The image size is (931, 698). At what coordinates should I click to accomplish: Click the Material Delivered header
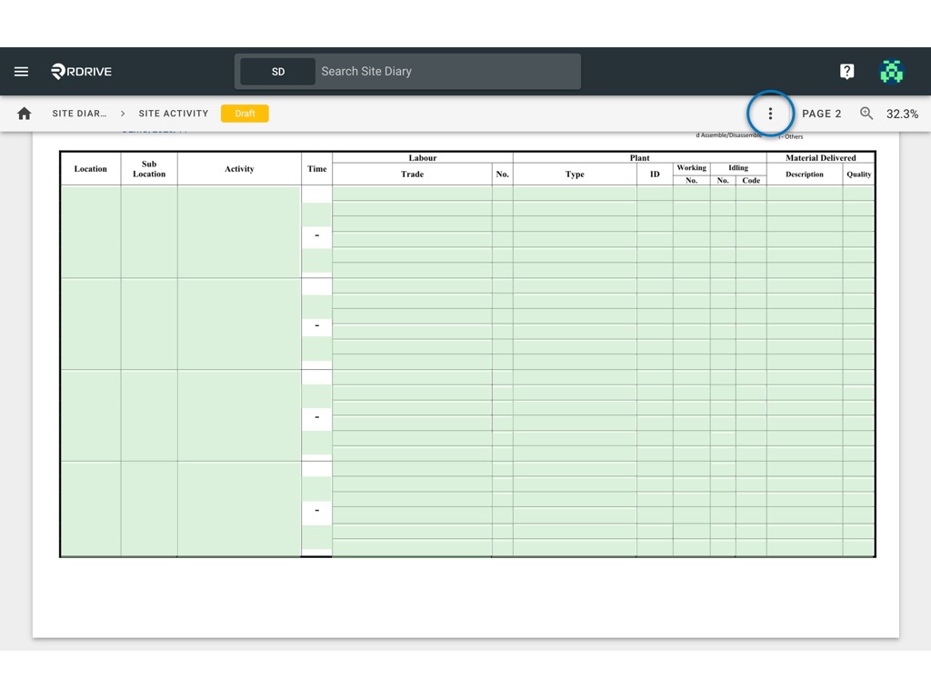(821, 158)
